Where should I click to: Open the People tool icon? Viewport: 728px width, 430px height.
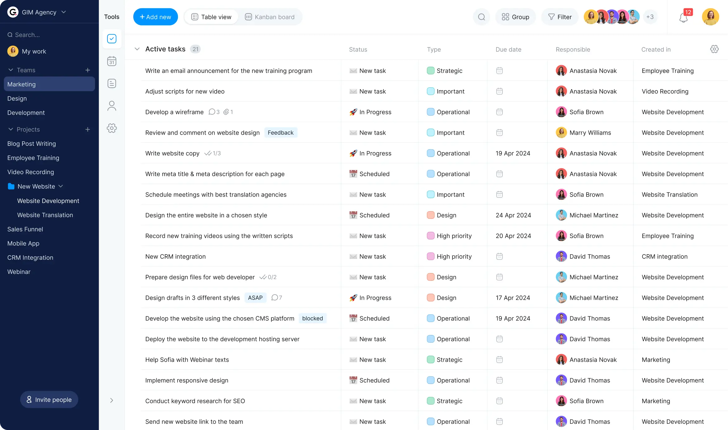(x=112, y=106)
